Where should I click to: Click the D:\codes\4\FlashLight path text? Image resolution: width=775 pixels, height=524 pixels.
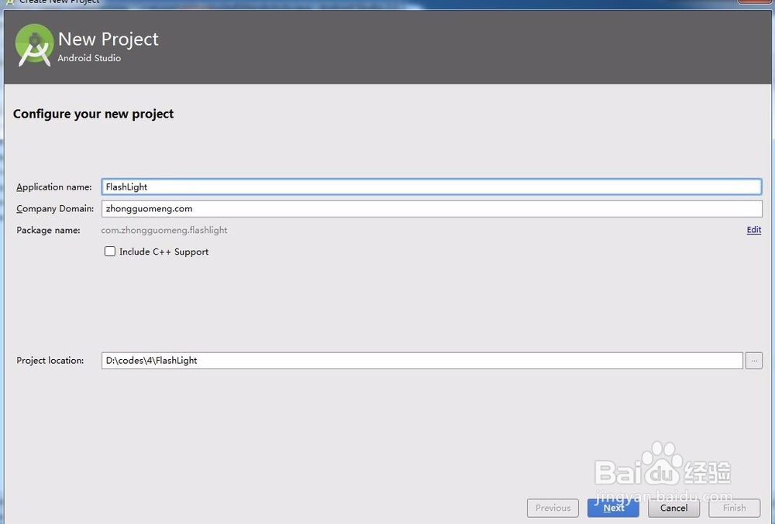click(153, 360)
